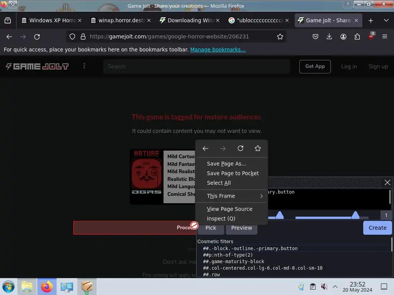This screenshot has height=295, width=394.
Task: Choose Save Page to Pocket
Action: coord(232,173)
